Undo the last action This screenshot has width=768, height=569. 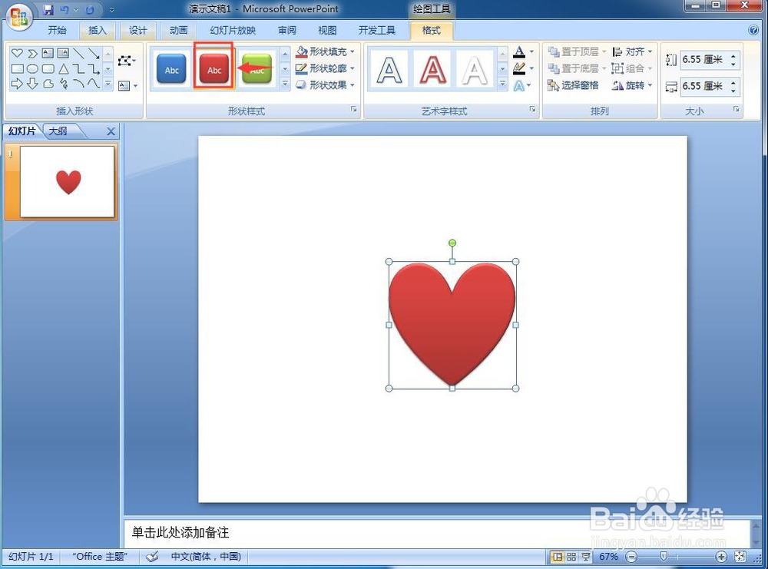click(65, 9)
